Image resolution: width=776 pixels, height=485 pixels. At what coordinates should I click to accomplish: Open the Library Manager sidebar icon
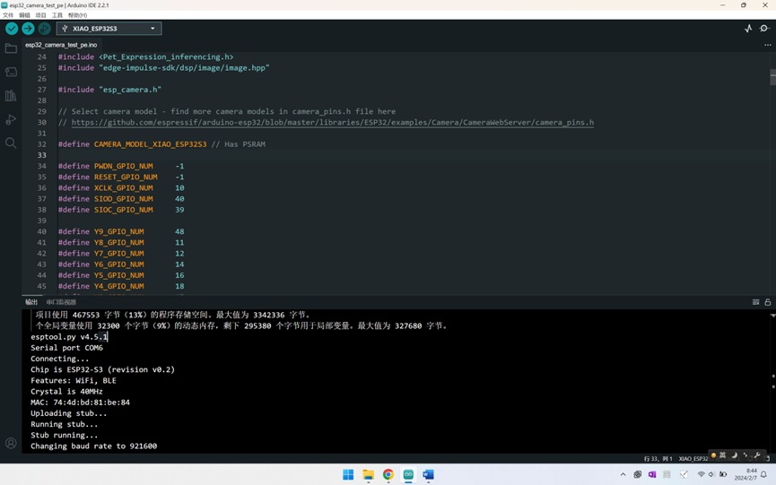pyautogui.click(x=11, y=96)
